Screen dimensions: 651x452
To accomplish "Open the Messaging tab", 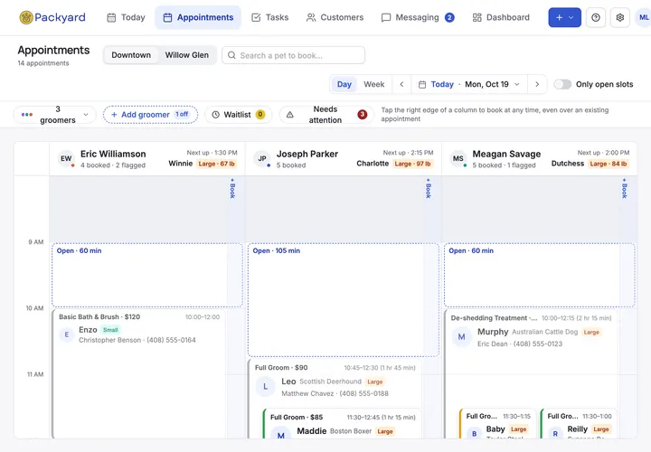I will pos(417,17).
